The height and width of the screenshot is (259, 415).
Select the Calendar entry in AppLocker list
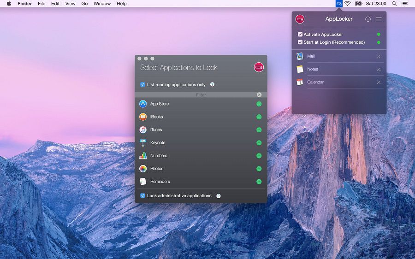(316, 82)
